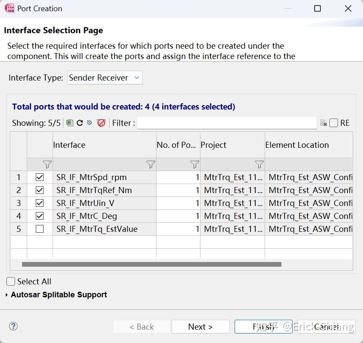The height and width of the screenshot is (343, 363).
Task: Click the Excel export icon
Action: click(x=70, y=123)
